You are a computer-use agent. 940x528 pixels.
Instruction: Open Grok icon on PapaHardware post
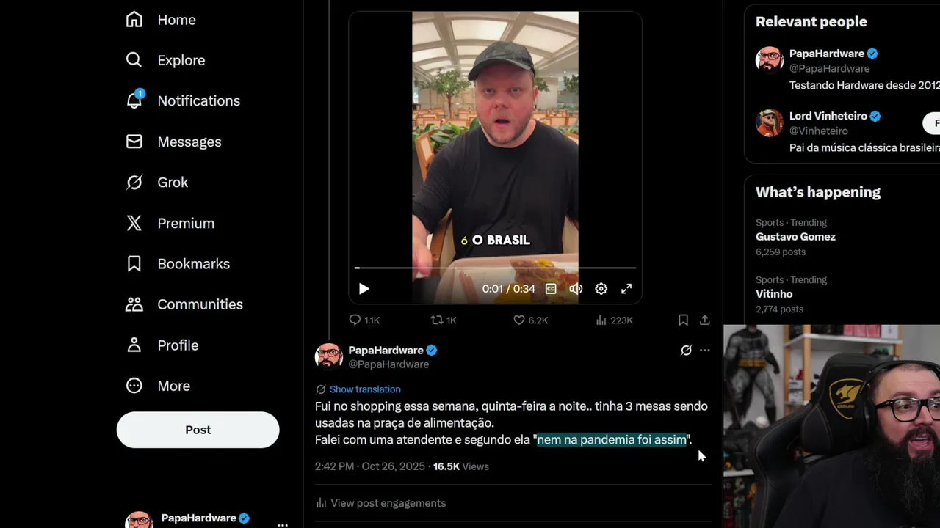[x=686, y=351]
